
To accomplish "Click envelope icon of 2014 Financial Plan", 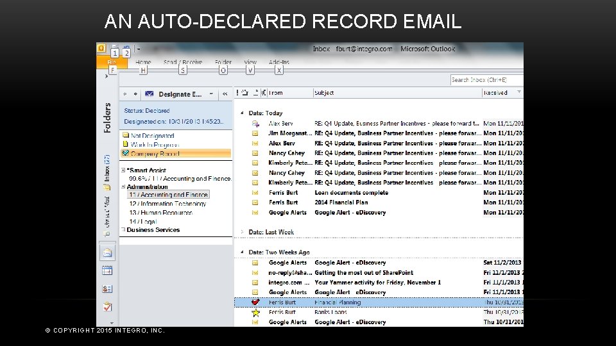I will pos(255,202).
